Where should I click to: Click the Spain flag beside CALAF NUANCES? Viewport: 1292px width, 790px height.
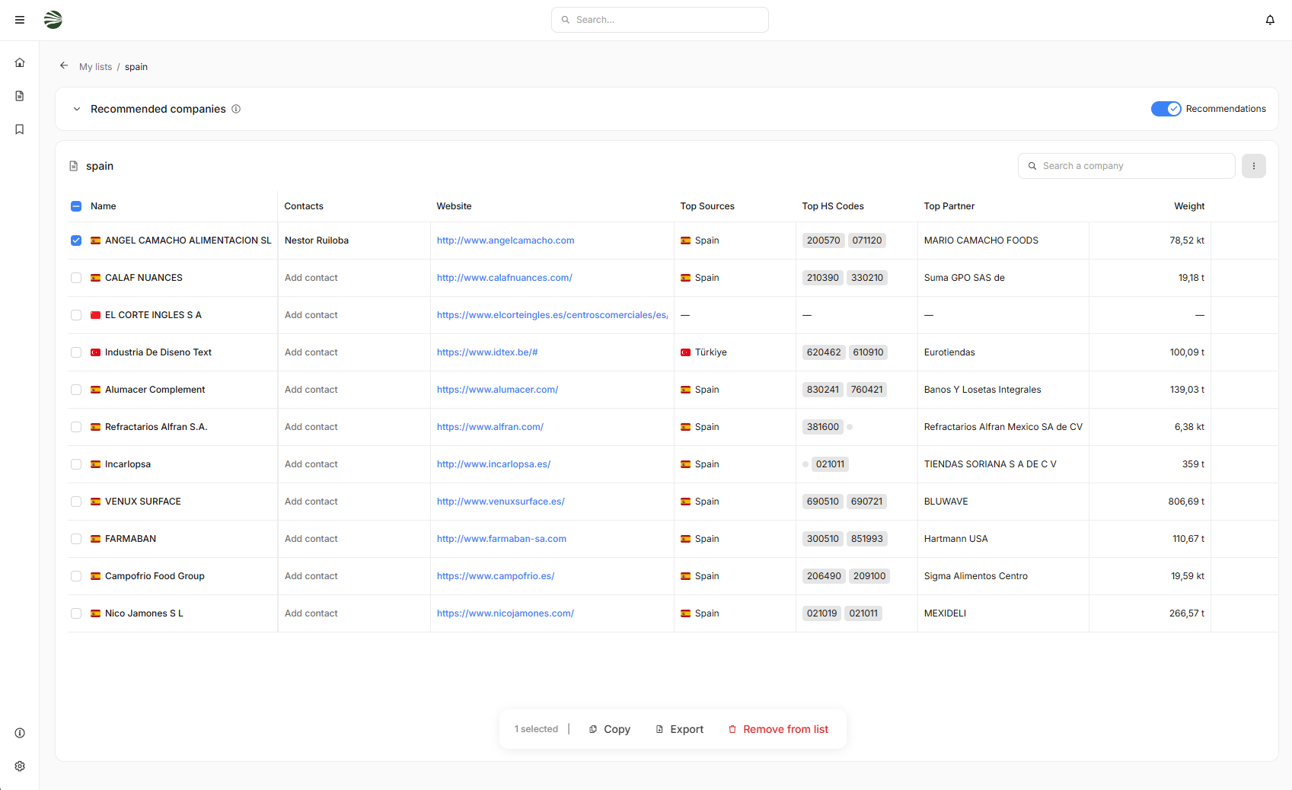coord(95,278)
